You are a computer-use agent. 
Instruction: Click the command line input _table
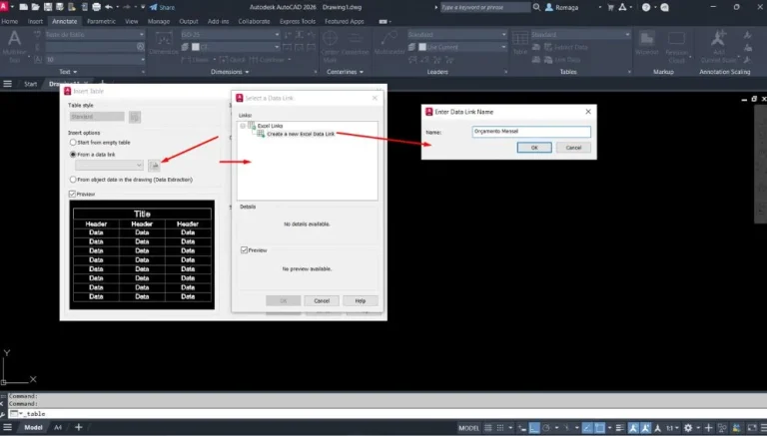tap(391, 413)
